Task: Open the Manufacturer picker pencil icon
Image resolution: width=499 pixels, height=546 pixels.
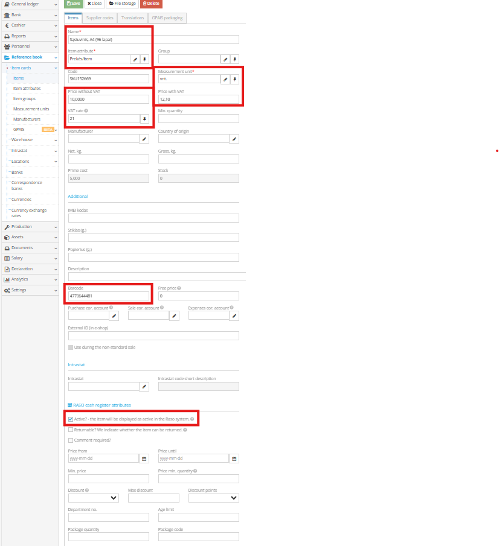Action: [144, 139]
